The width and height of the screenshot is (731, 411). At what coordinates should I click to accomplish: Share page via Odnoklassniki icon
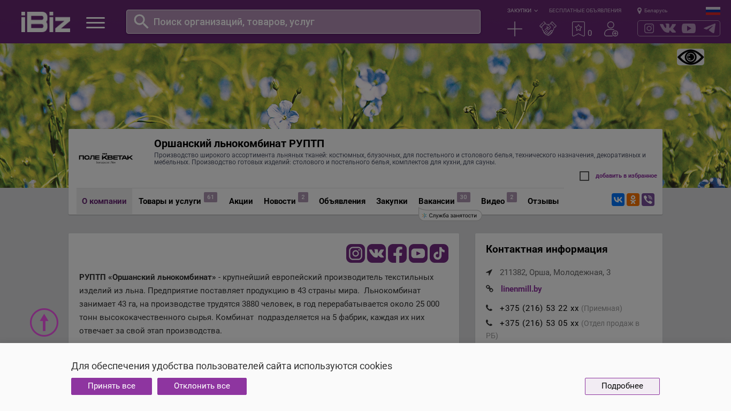click(x=633, y=200)
